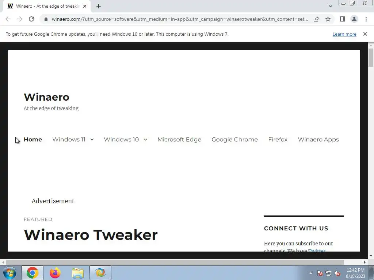Open the network tray icon
Image resolution: width=374 pixels, height=280 pixels.
tap(328, 273)
